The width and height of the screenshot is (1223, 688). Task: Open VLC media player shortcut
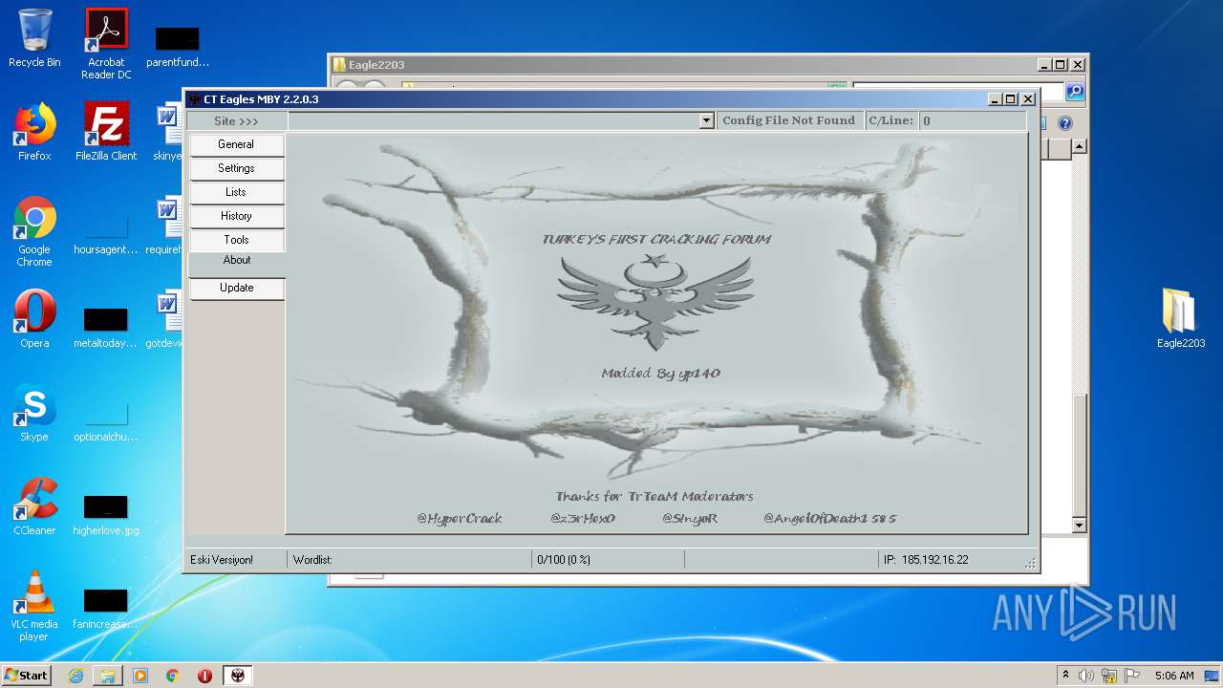click(34, 606)
